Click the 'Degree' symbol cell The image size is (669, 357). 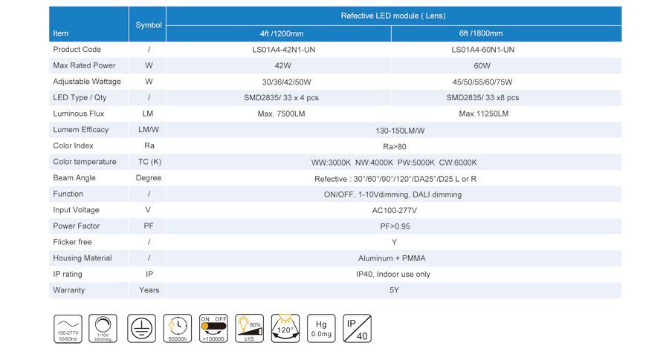(149, 178)
